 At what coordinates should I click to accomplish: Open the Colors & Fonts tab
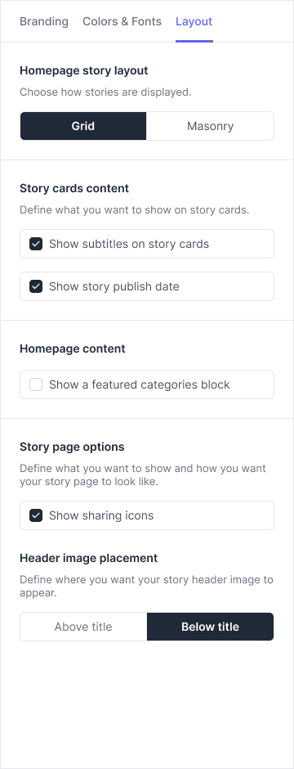(122, 21)
